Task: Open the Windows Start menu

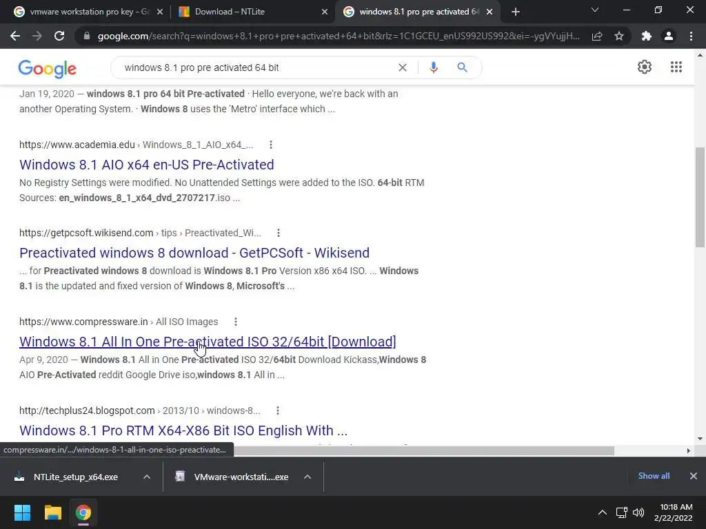Action: tap(22, 512)
